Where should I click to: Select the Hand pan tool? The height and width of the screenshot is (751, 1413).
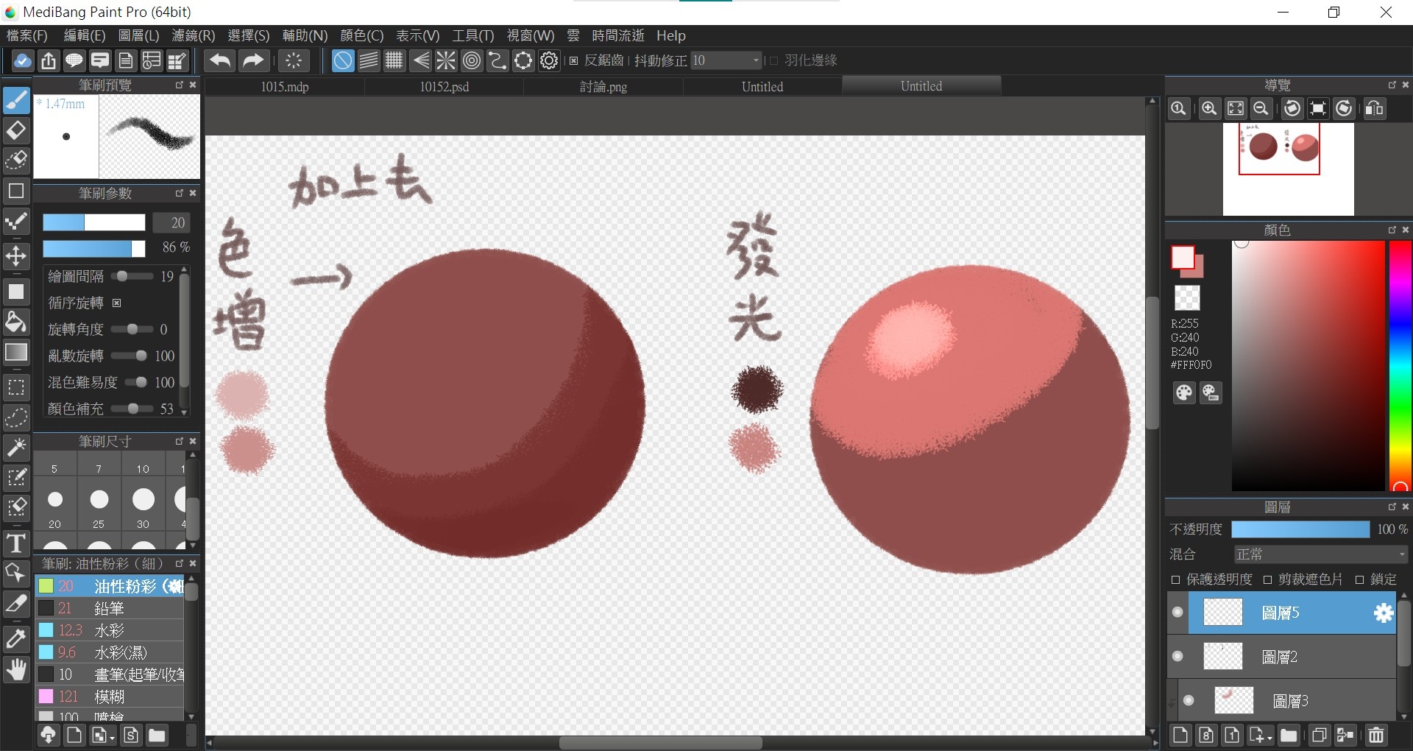16,670
